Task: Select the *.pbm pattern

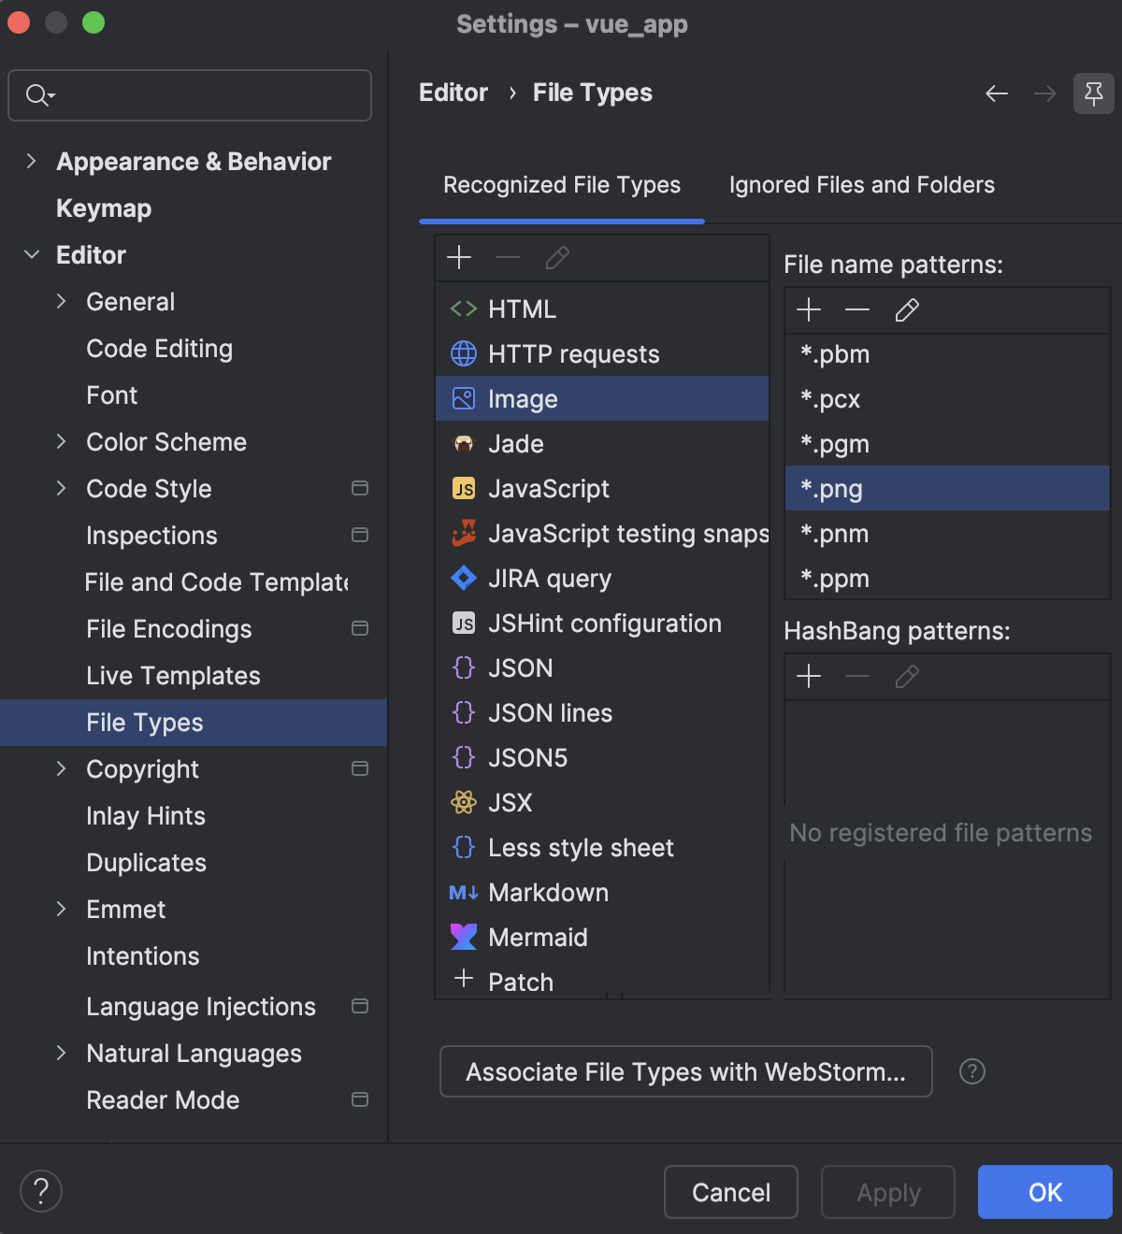Action: 947,354
